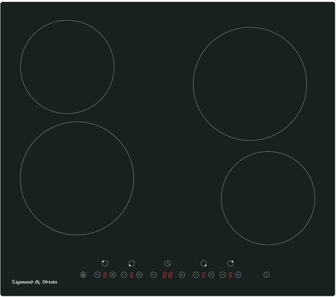Increase the timer value with plus

182,275
